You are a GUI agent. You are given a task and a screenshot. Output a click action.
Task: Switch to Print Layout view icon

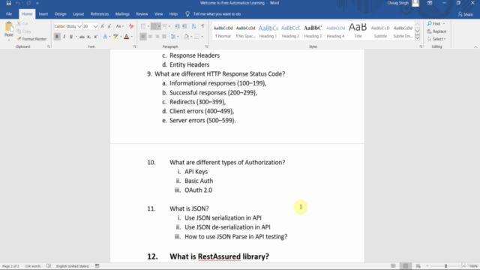[406, 266]
